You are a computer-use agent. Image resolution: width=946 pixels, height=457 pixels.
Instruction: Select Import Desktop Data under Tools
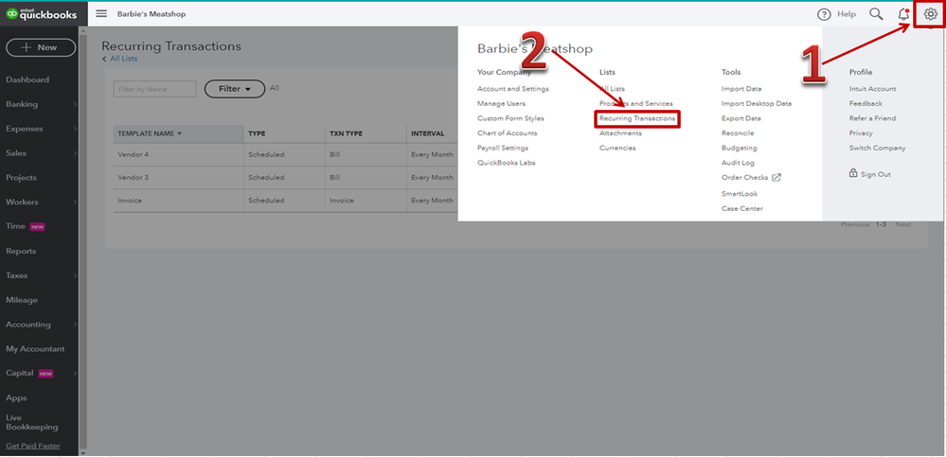click(x=757, y=104)
